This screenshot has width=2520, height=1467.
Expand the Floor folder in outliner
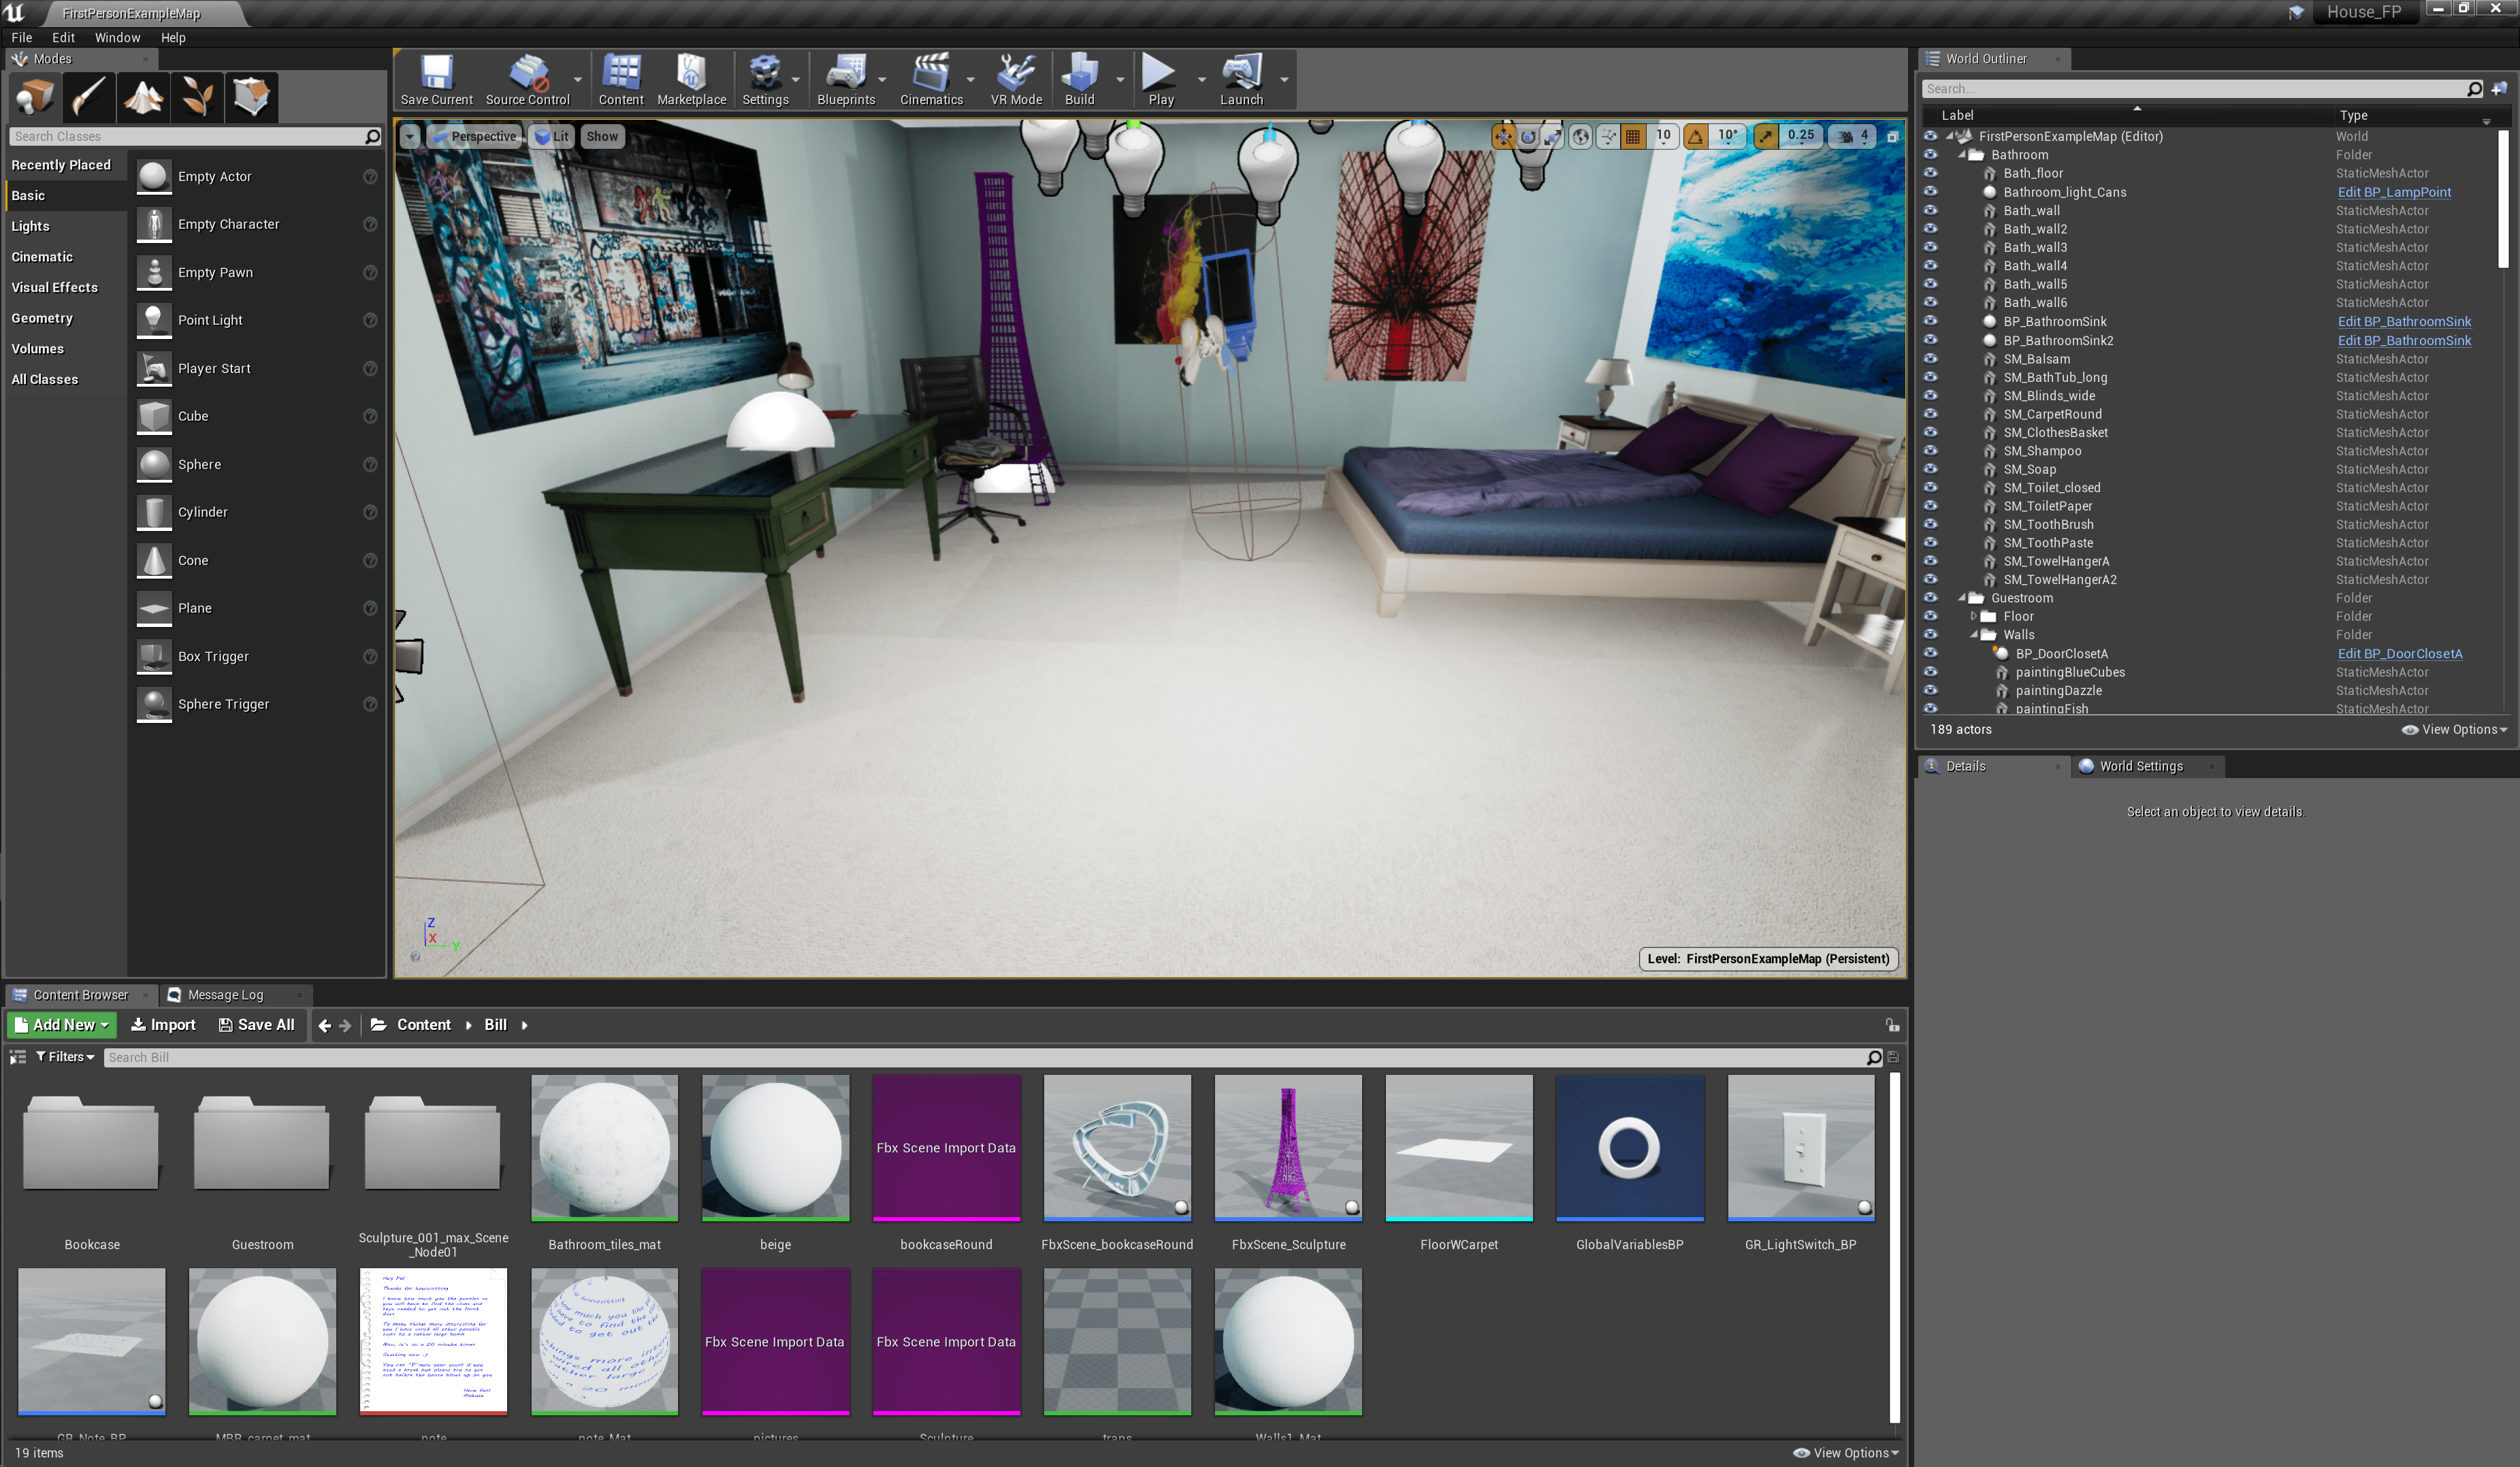[x=1973, y=616]
